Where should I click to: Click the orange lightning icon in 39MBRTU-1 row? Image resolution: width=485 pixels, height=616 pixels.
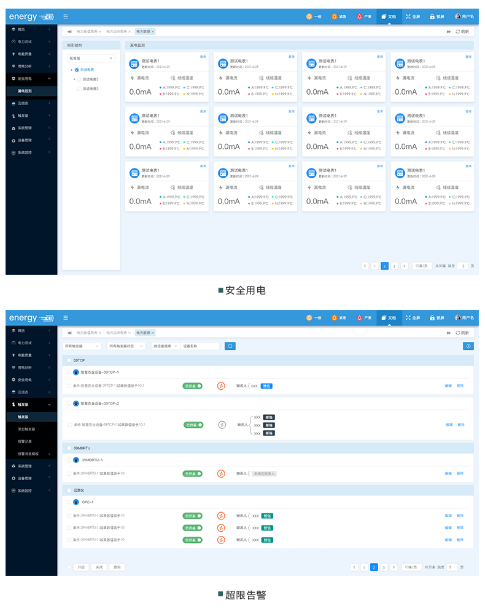[222, 473]
